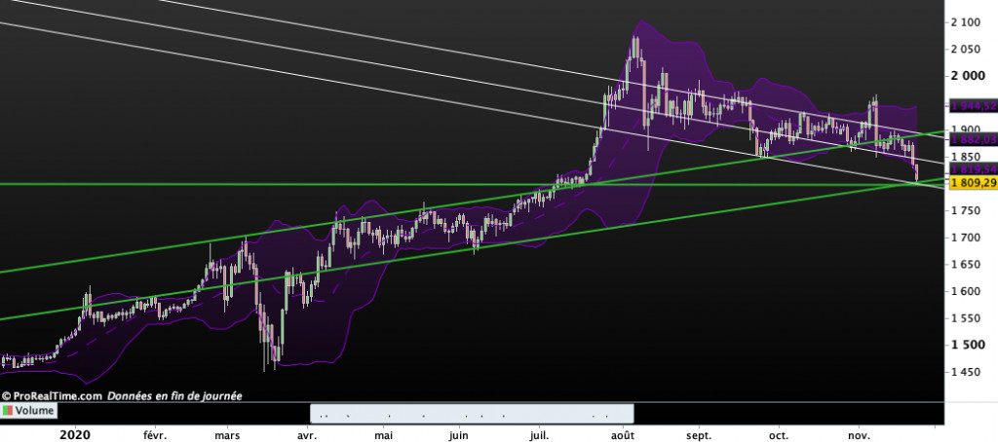Click the 1 500 level on price axis

coord(968,345)
